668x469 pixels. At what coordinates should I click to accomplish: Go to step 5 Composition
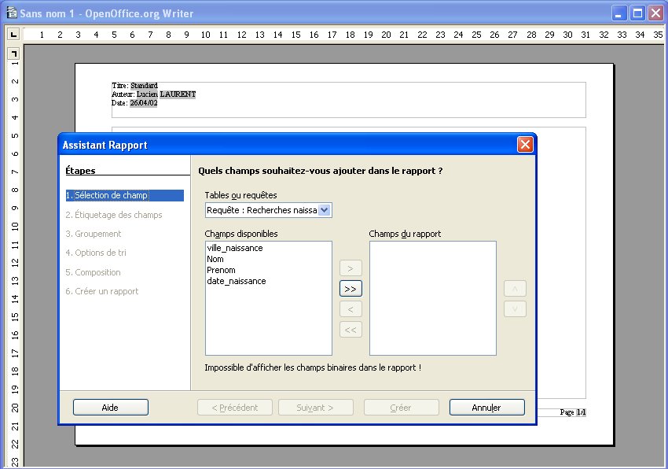[93, 272]
